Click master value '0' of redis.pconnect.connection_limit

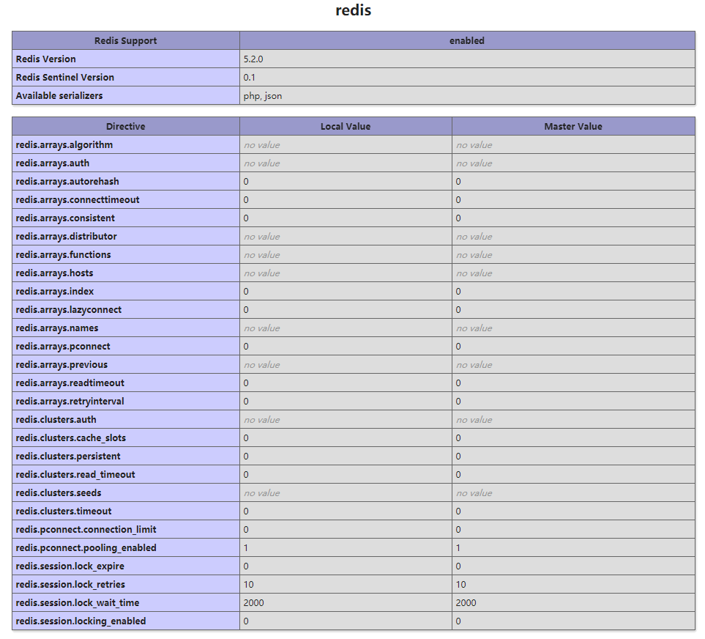[458, 530]
